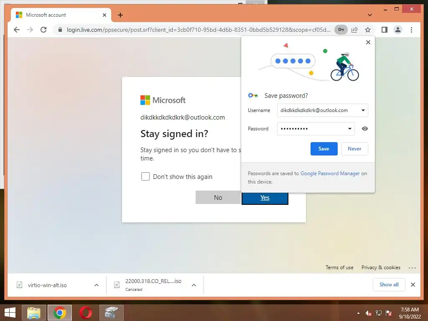428x321 pixels.
Task: Open the taskbar clock and date
Action: click(410, 313)
